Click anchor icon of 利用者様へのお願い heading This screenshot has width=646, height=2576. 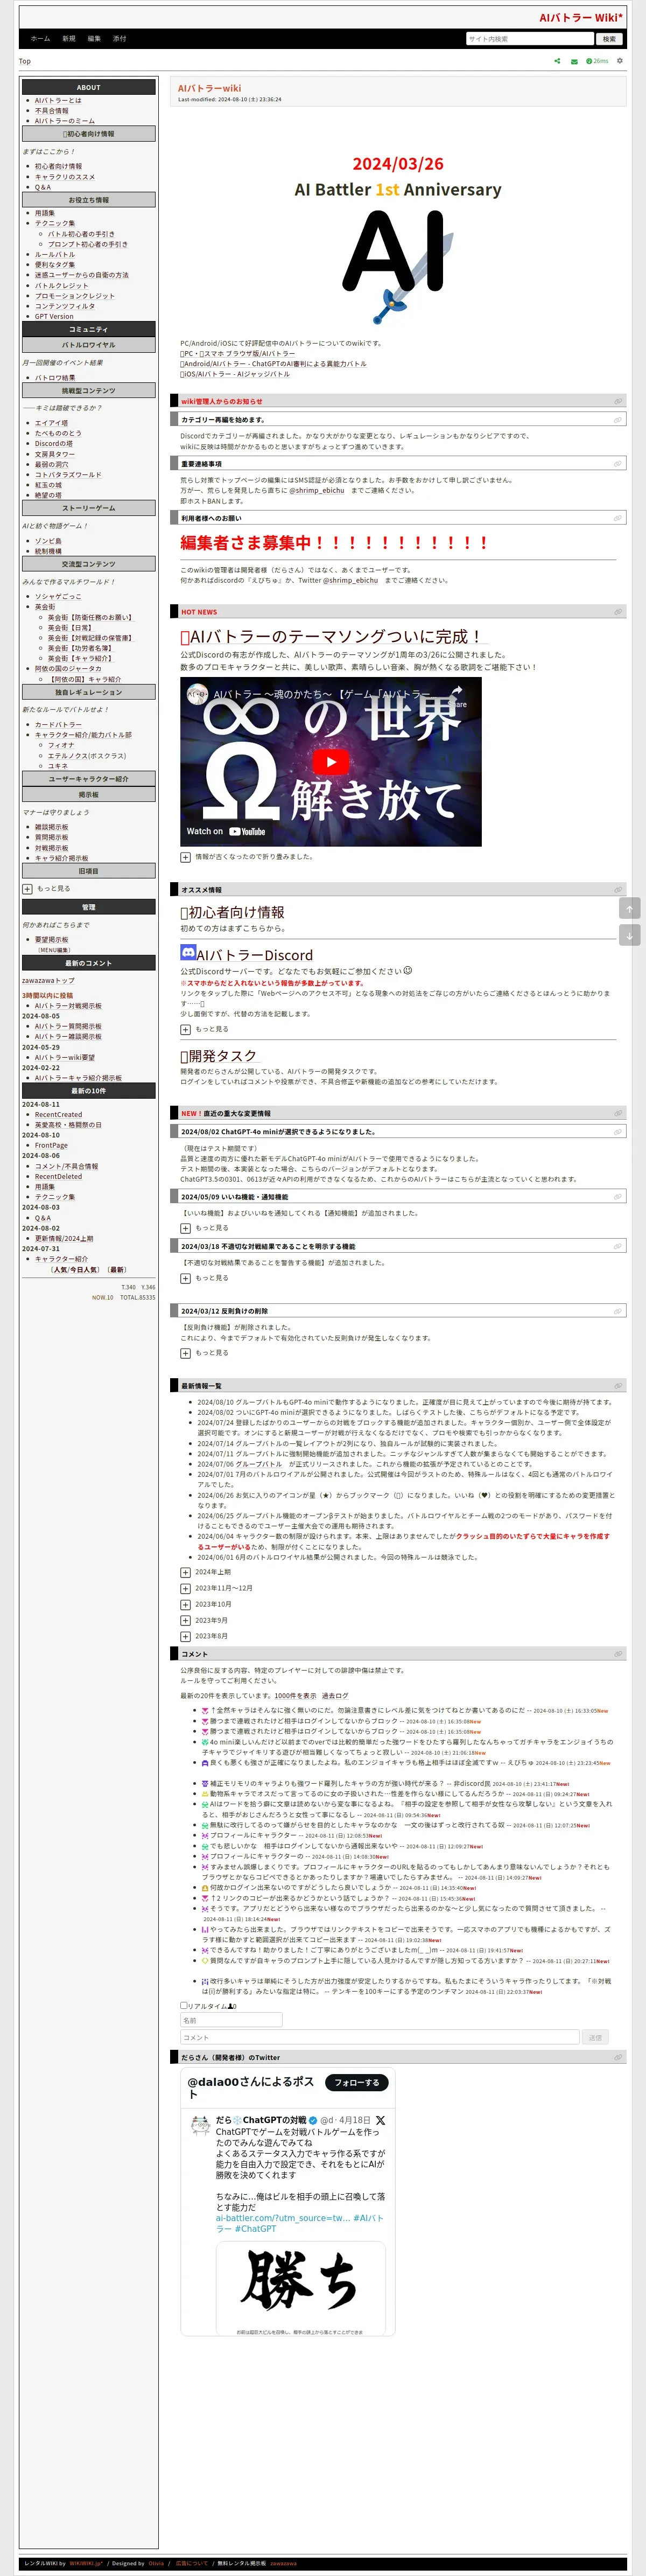pos(617,518)
